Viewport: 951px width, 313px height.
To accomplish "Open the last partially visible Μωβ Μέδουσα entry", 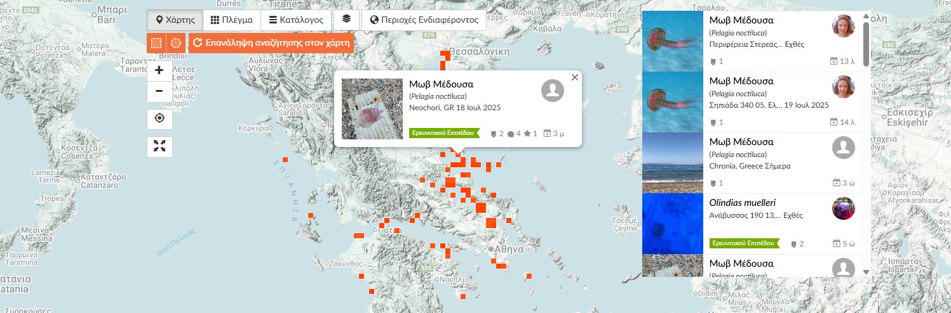I will pos(741,264).
